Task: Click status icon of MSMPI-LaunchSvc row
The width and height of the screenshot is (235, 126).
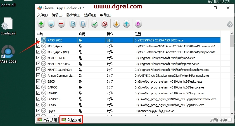Action: [x=44, y=70]
